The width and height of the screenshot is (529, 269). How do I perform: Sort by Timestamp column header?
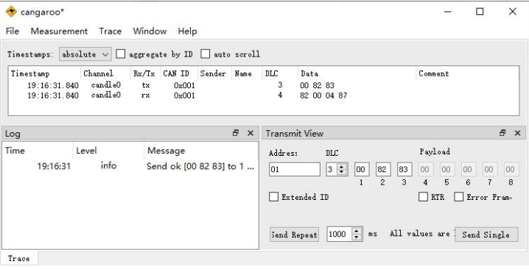point(44,73)
